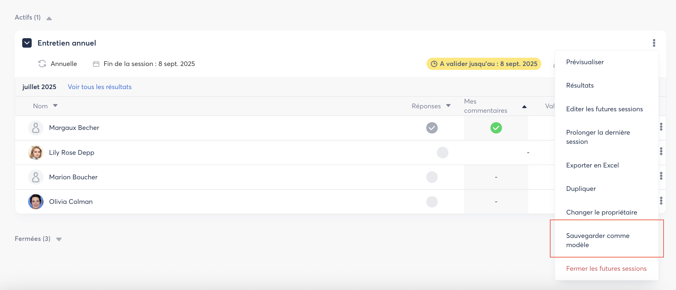Click Olivia Colman's profile picture
This screenshot has width=676, height=290.
click(x=36, y=202)
